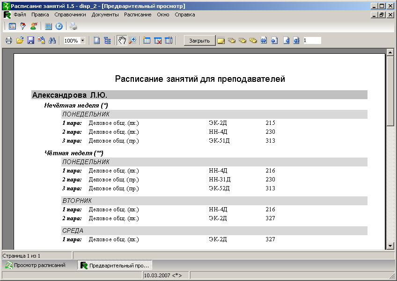The height and width of the screenshot is (281, 397).
Task: Minimize the inner preview window
Action: 375,15
